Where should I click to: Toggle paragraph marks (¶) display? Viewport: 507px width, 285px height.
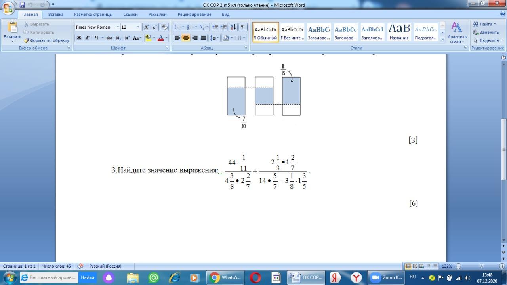pos(243,27)
